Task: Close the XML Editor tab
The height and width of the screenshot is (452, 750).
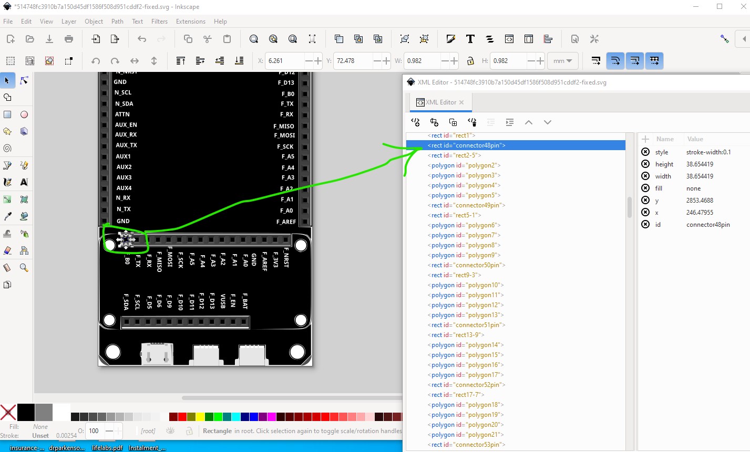Action: coord(461,102)
